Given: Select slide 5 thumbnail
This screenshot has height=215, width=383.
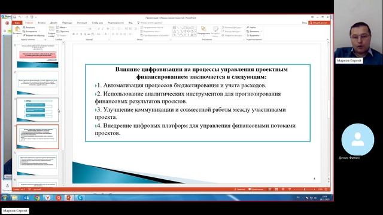Looking at the screenshot, I should coord(38,163).
